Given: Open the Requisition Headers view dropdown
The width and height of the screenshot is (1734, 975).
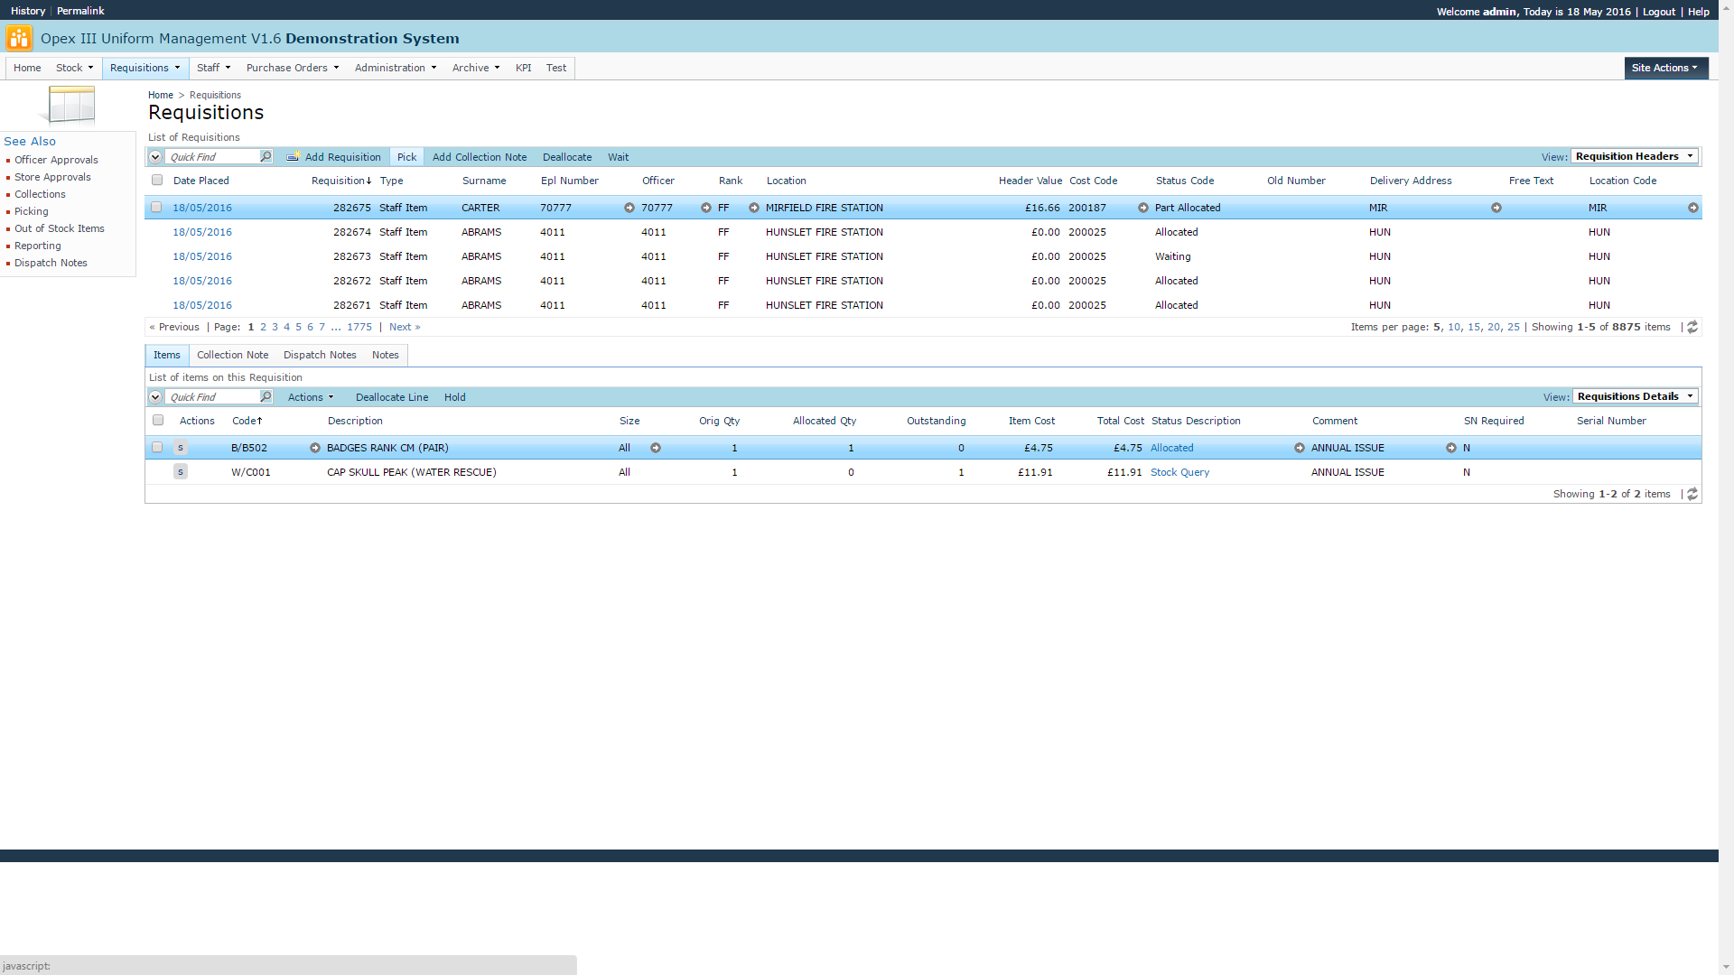Looking at the screenshot, I should (x=1635, y=156).
